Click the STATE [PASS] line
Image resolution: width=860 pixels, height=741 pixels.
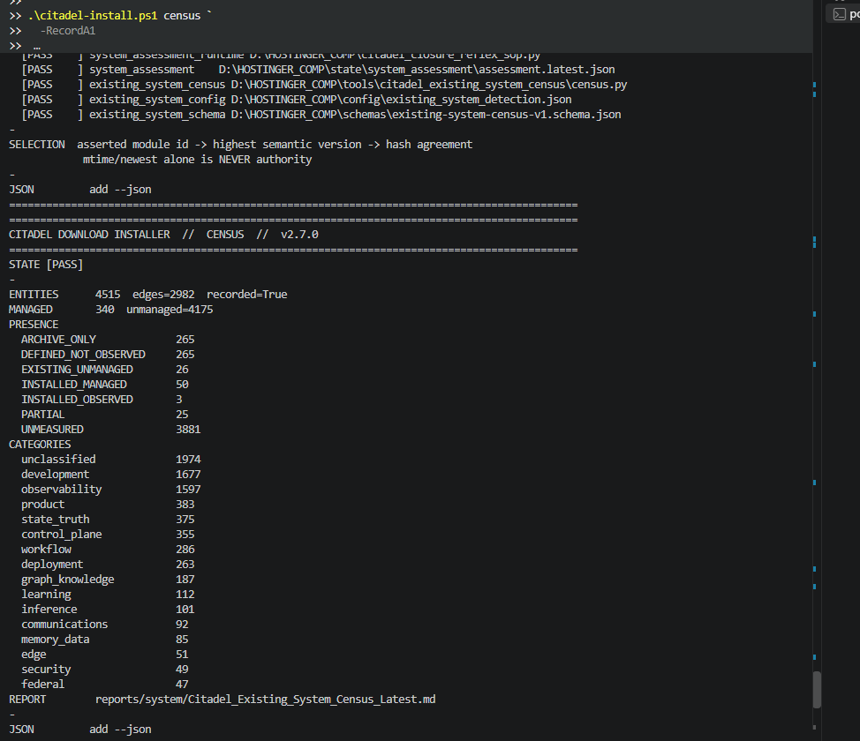[46, 264]
